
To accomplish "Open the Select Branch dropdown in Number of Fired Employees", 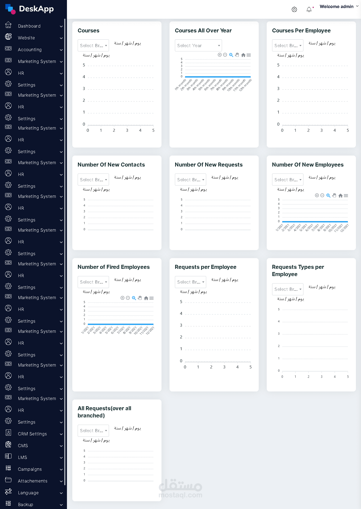I will [x=93, y=282].
